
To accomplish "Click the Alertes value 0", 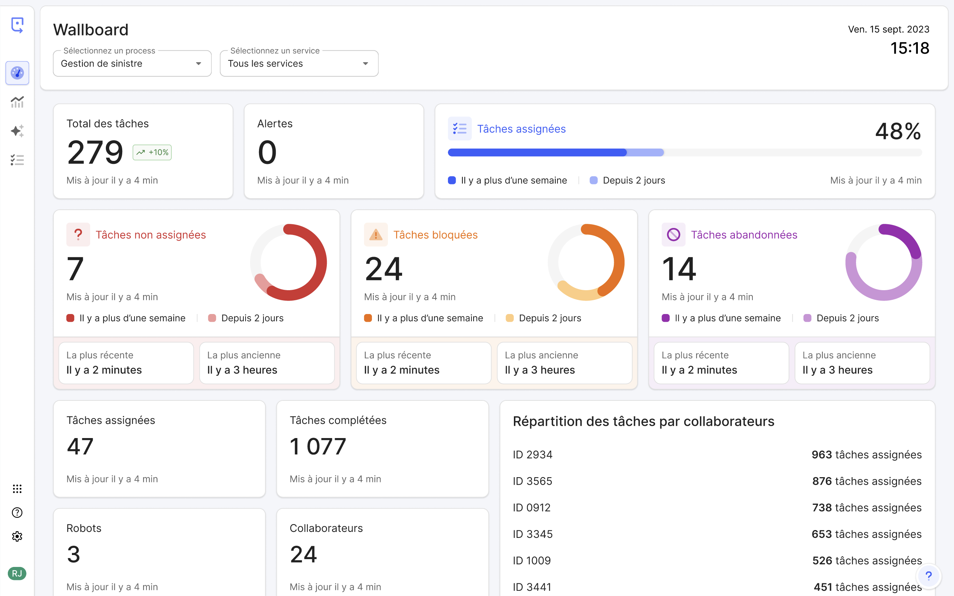I will pyautogui.click(x=267, y=153).
